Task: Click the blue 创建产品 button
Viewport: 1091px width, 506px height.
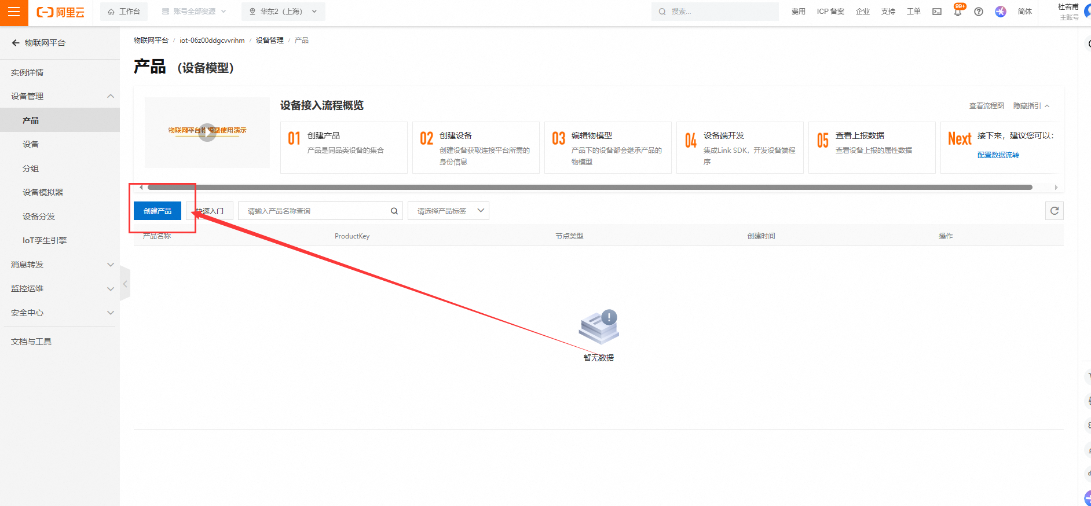Action: (x=158, y=211)
